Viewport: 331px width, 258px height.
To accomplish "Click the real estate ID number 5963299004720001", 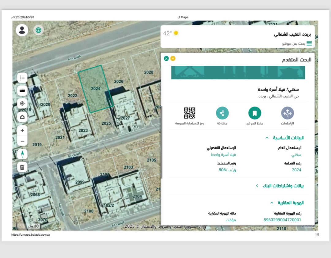I will [x=282, y=220].
